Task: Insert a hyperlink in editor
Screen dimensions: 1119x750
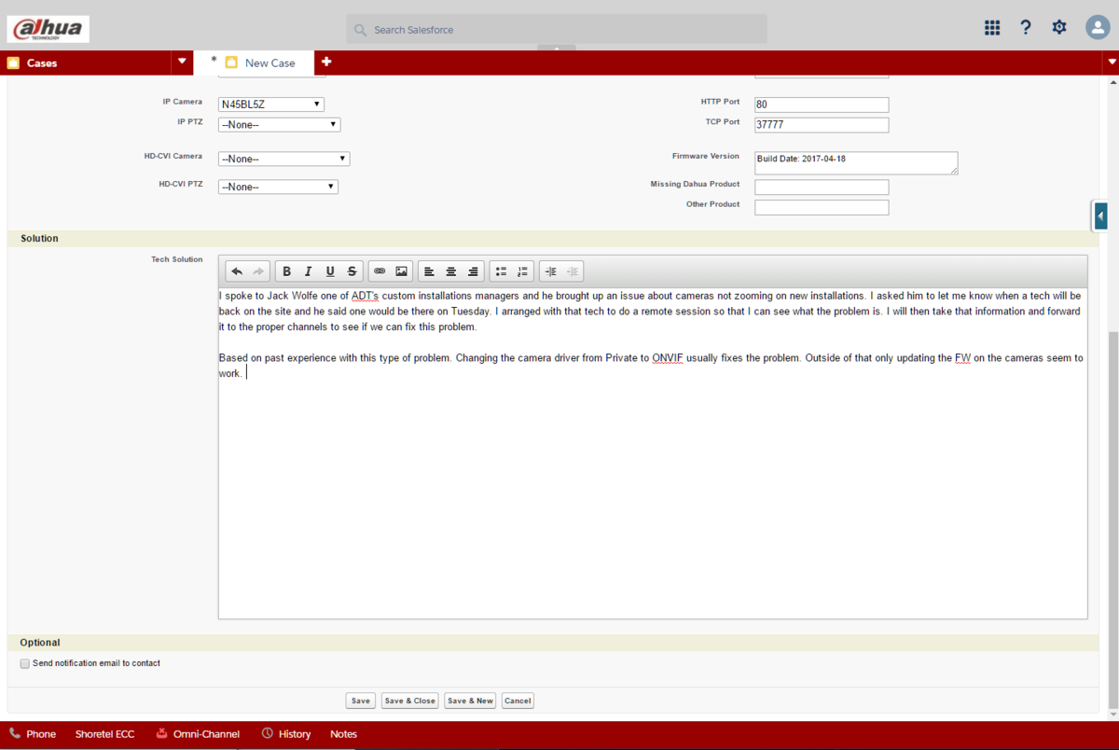Action: click(x=380, y=271)
